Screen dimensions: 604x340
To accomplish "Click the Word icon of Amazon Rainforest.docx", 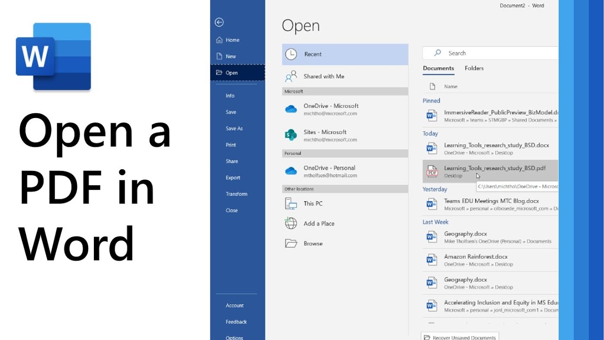I will coord(432,260).
